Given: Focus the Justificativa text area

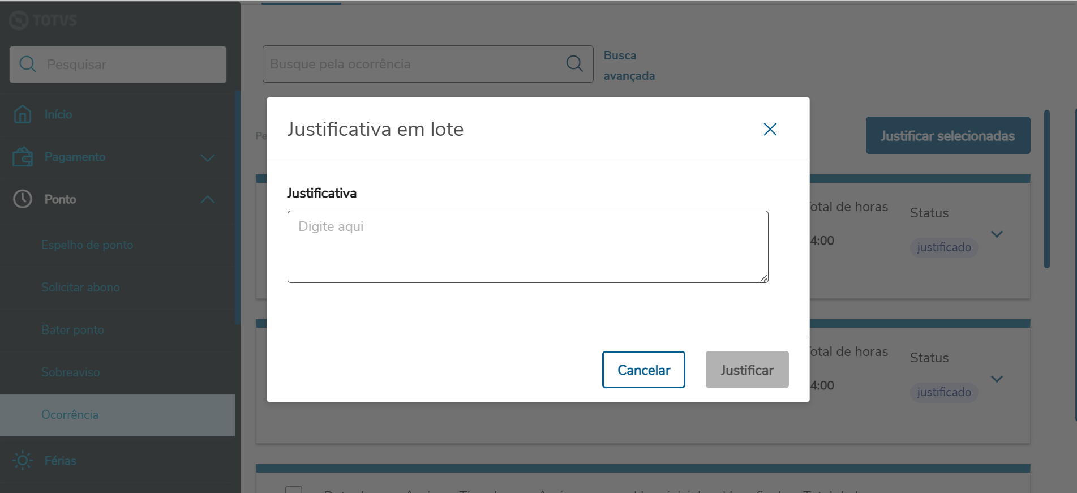Looking at the screenshot, I should (527, 247).
